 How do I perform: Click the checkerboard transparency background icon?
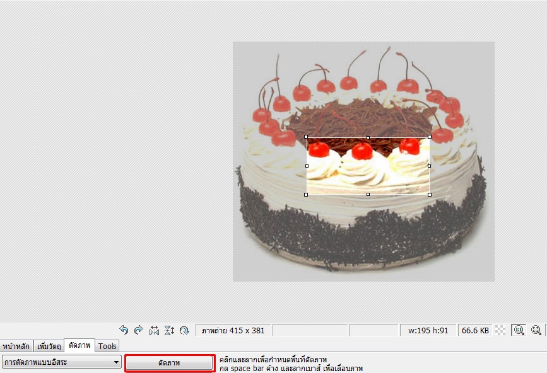click(x=500, y=330)
